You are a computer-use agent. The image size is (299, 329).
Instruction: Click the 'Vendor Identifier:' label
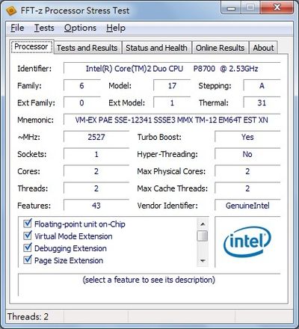(167, 206)
